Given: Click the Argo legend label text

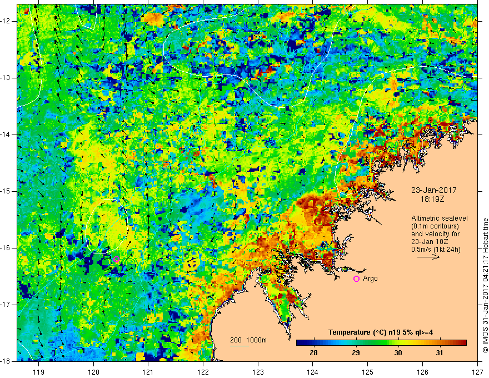Looking at the screenshot, I should point(370,278).
